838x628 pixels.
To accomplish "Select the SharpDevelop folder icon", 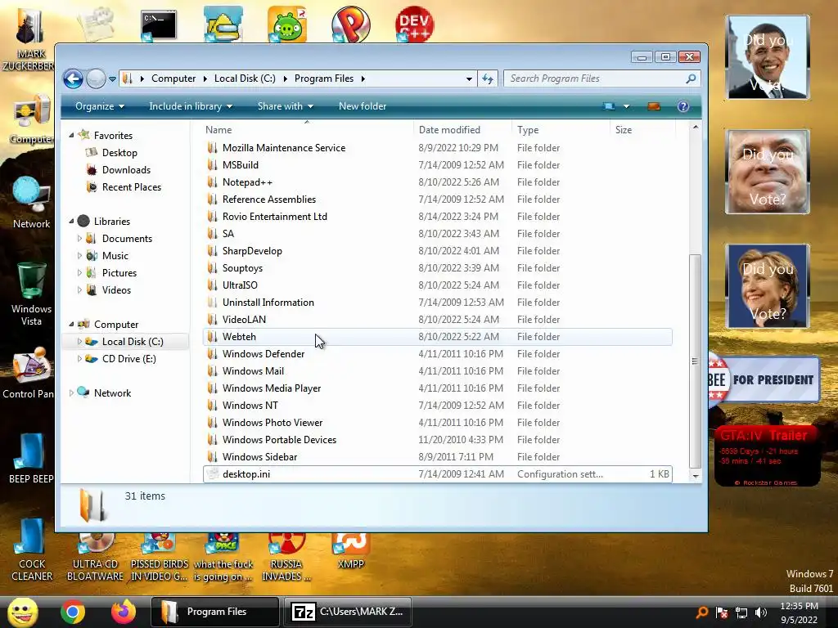I will [213, 251].
